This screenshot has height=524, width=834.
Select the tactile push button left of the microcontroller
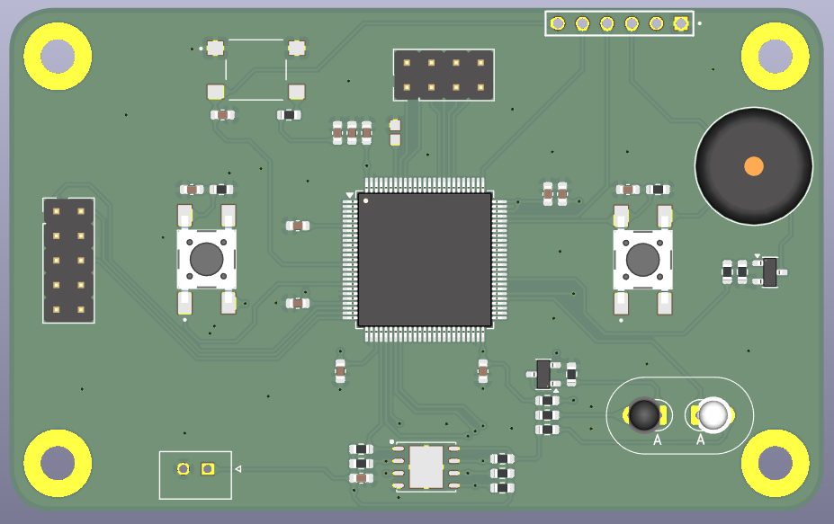click(206, 260)
